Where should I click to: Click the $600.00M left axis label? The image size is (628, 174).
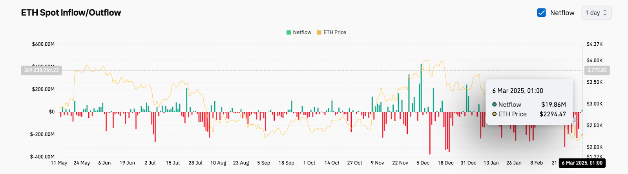click(x=43, y=44)
